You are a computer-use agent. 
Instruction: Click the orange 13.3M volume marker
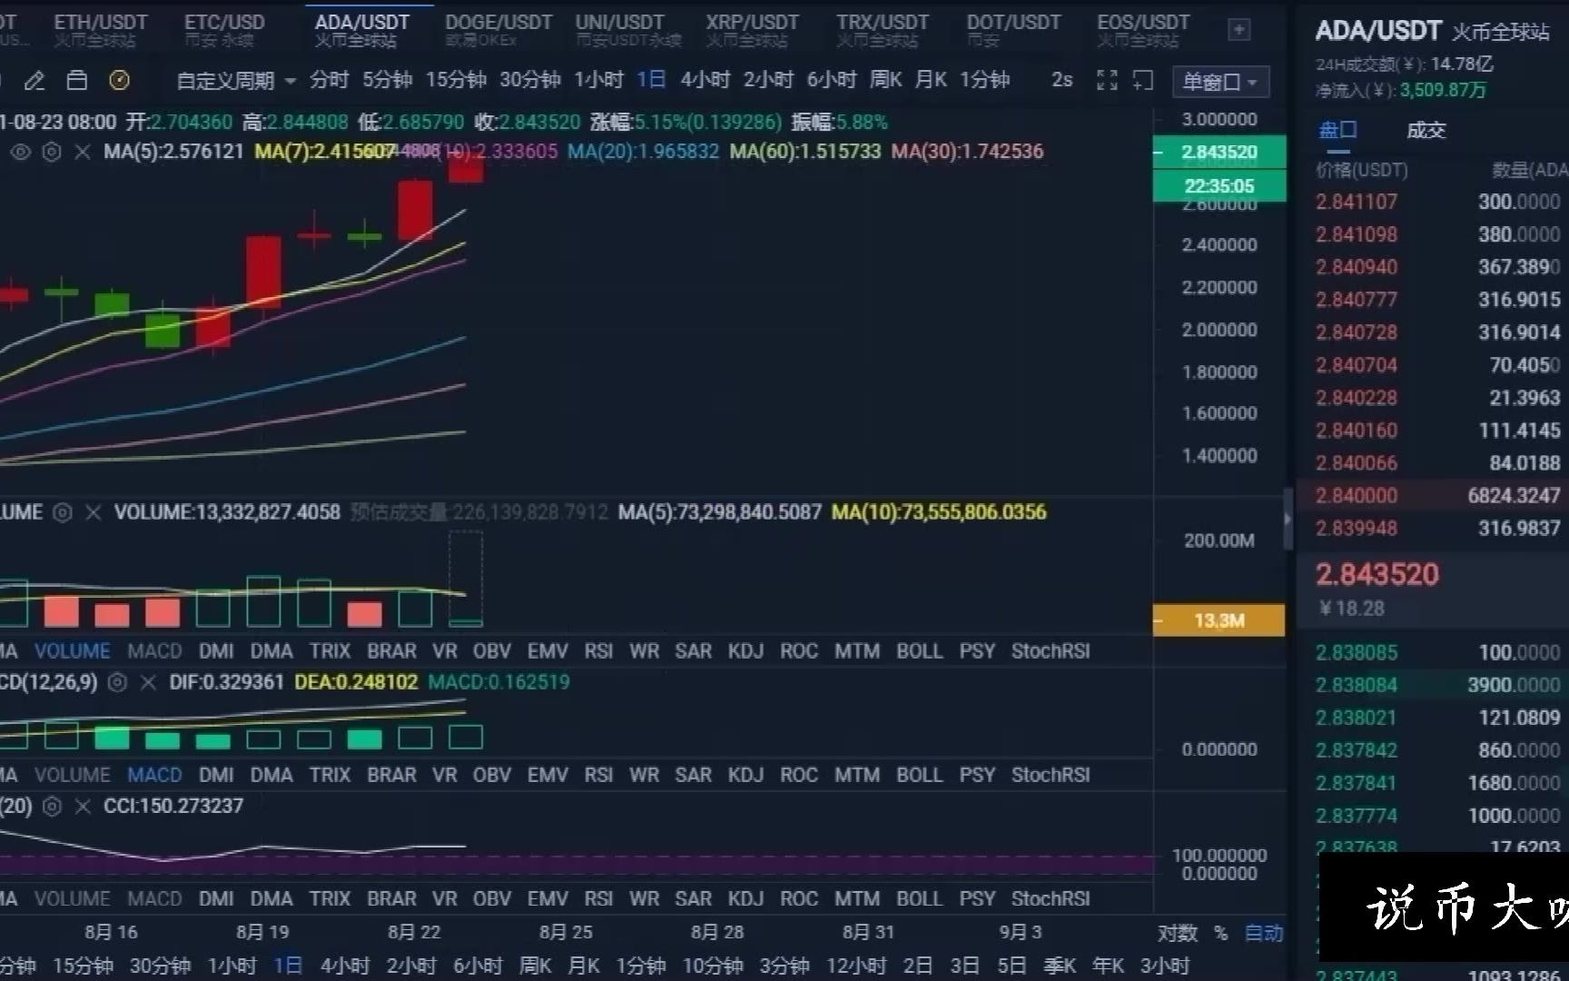tap(1219, 620)
